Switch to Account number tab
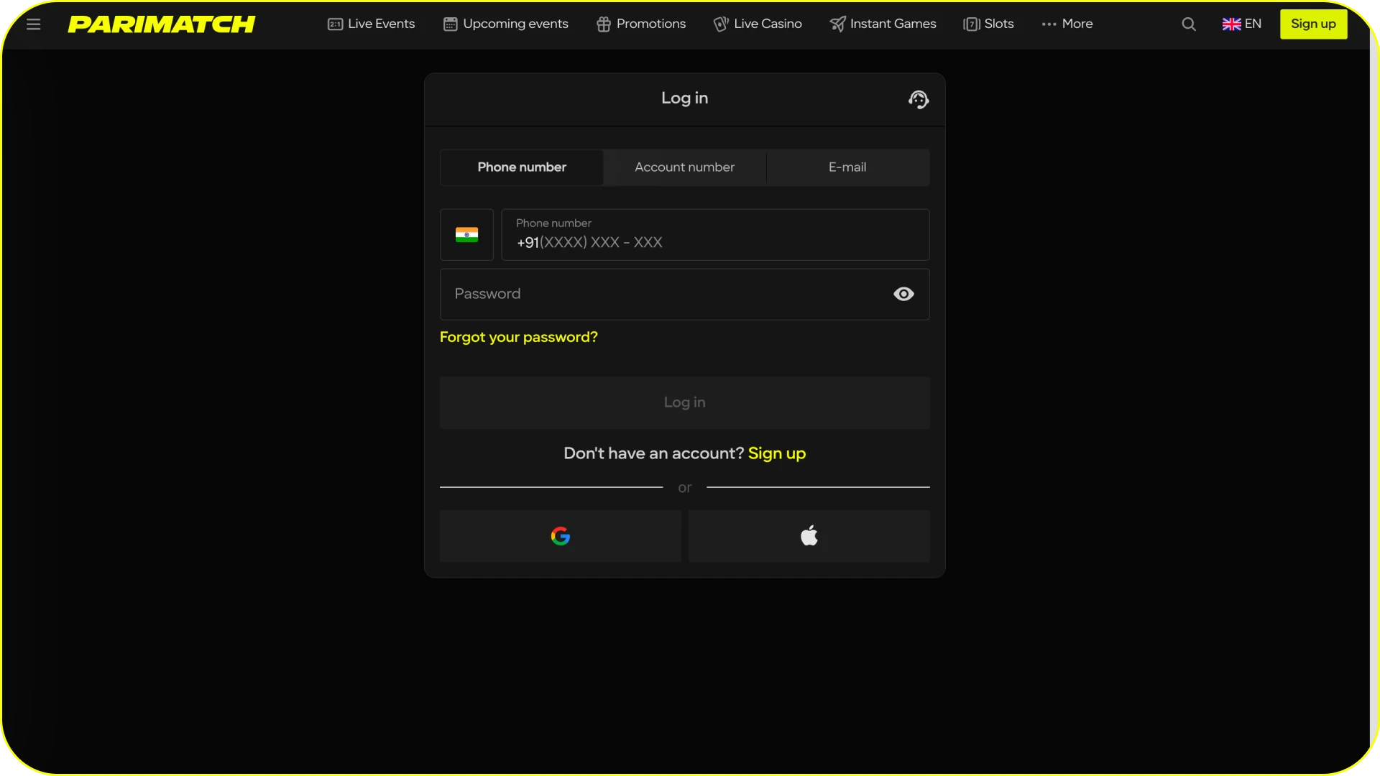This screenshot has height=776, width=1380. point(685,167)
